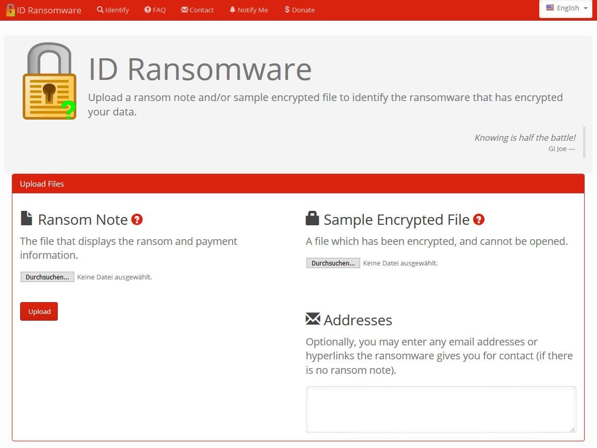Click the lock icon beside Sample Encrypted File
The image size is (597, 448).
click(312, 218)
